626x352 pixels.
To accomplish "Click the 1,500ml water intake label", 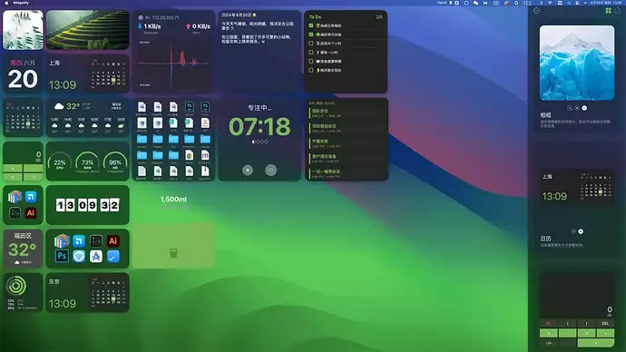I will [173, 200].
